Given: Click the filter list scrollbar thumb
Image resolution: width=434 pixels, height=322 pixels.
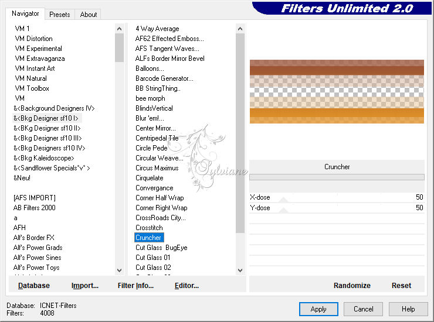Looking at the screenshot, I should pos(240,133).
